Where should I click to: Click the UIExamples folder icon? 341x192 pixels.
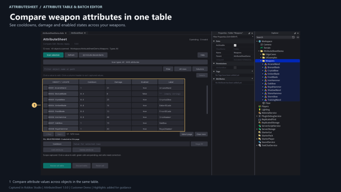pos(264,58)
